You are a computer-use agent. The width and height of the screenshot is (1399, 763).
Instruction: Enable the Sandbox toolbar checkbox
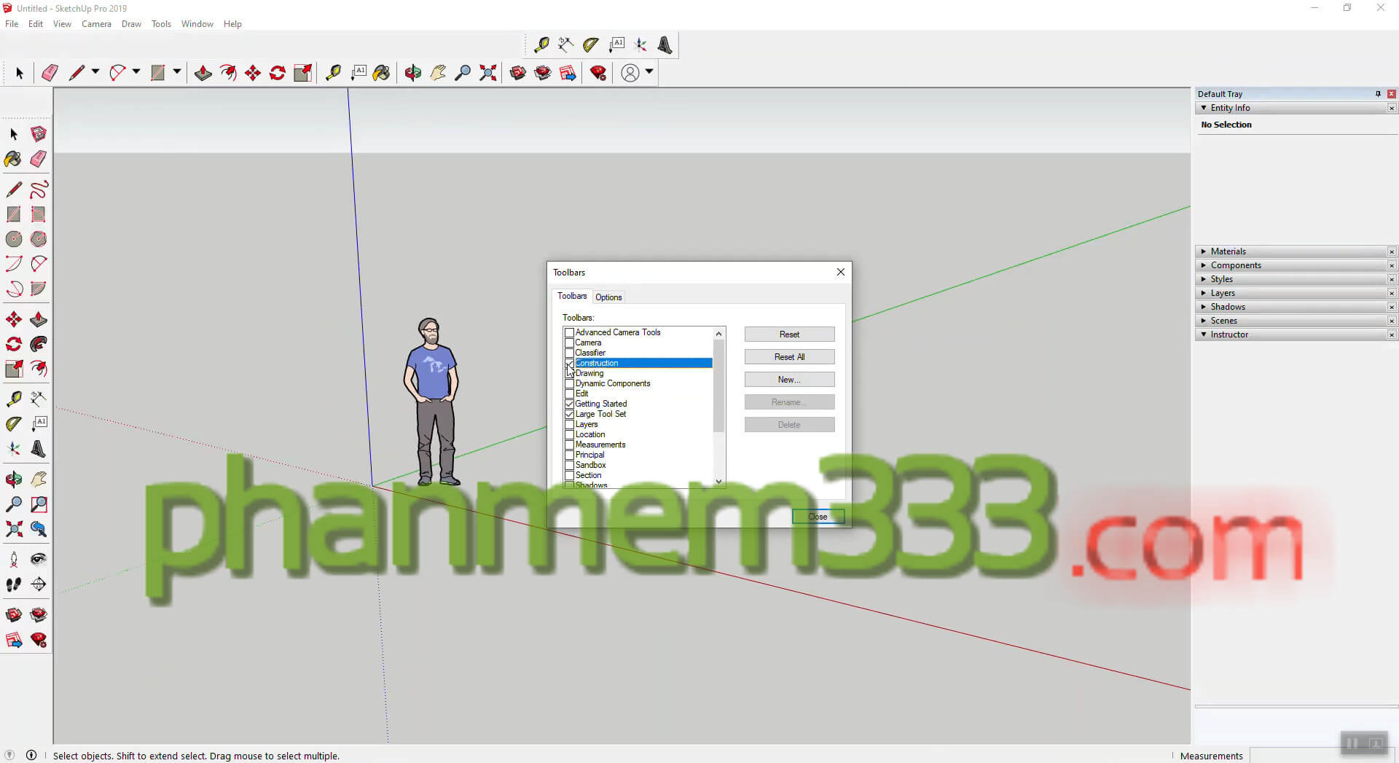(570, 465)
